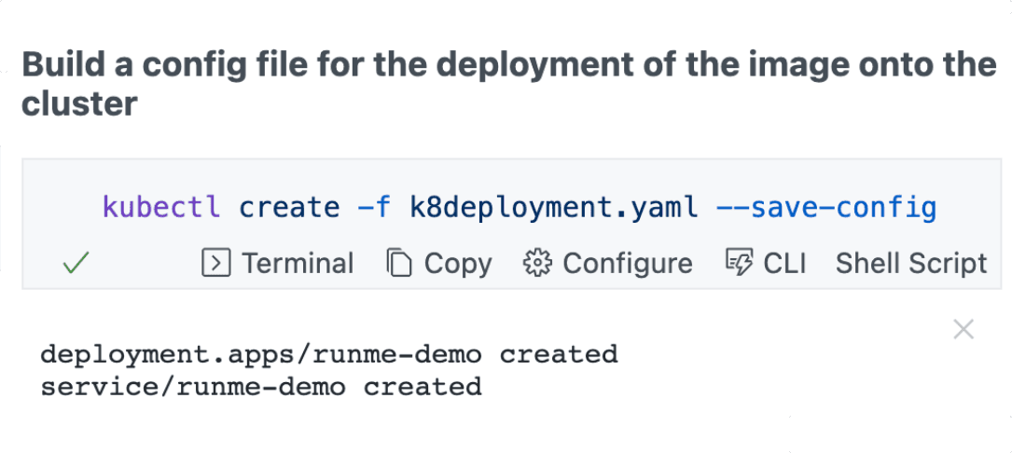Viewport: 1012px width, 453px height.
Task: Click the word cluster in the heading
Action: point(79,103)
